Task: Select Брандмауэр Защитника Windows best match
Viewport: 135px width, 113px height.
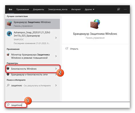Action: 32,24
